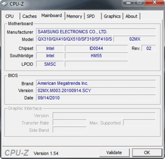Show the Graphics tab
The image size is (165, 159).
click(x=112, y=16)
